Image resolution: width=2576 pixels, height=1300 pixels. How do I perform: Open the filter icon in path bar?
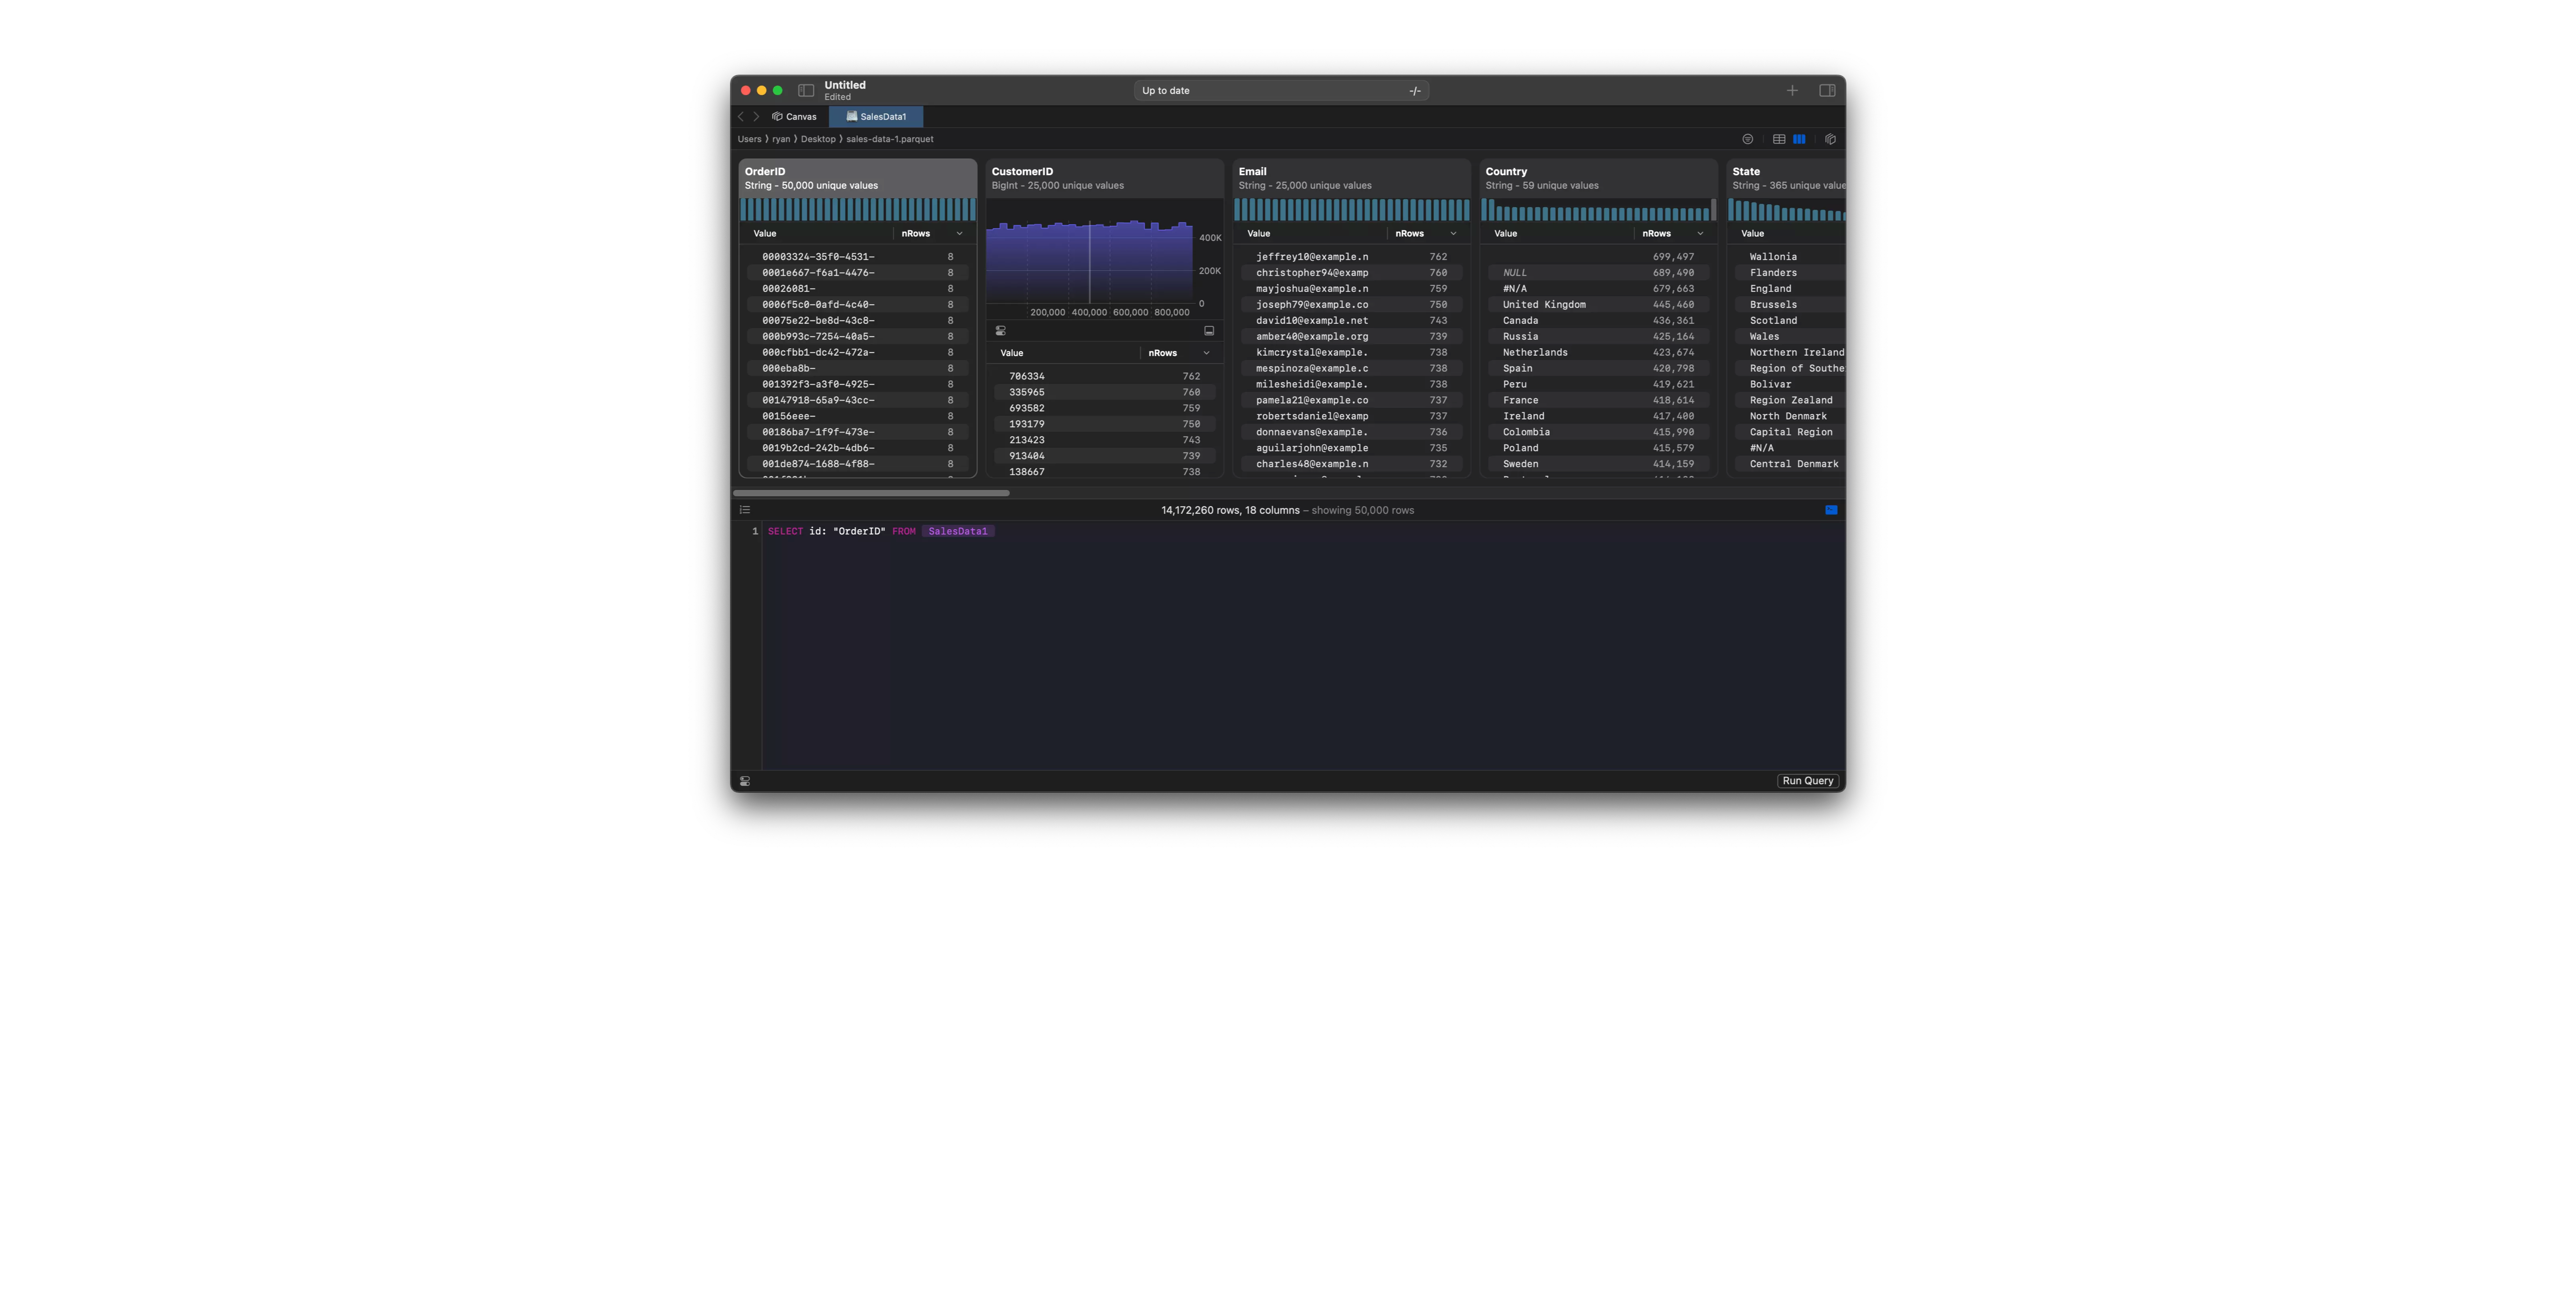click(1748, 139)
